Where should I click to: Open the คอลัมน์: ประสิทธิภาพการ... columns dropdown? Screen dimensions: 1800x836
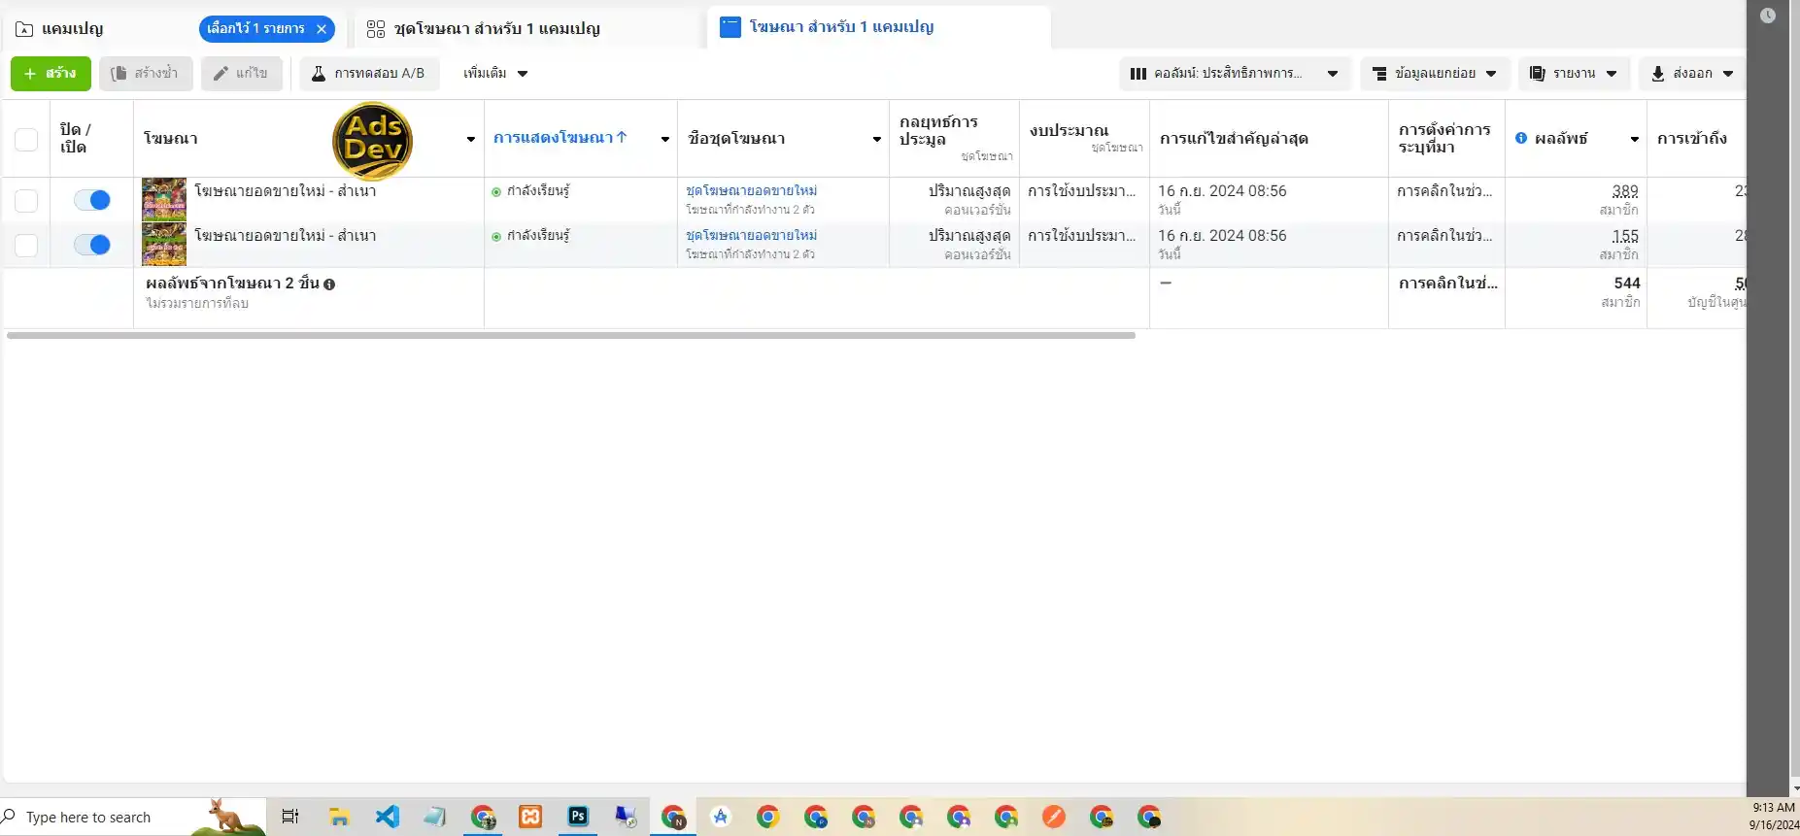tap(1235, 74)
